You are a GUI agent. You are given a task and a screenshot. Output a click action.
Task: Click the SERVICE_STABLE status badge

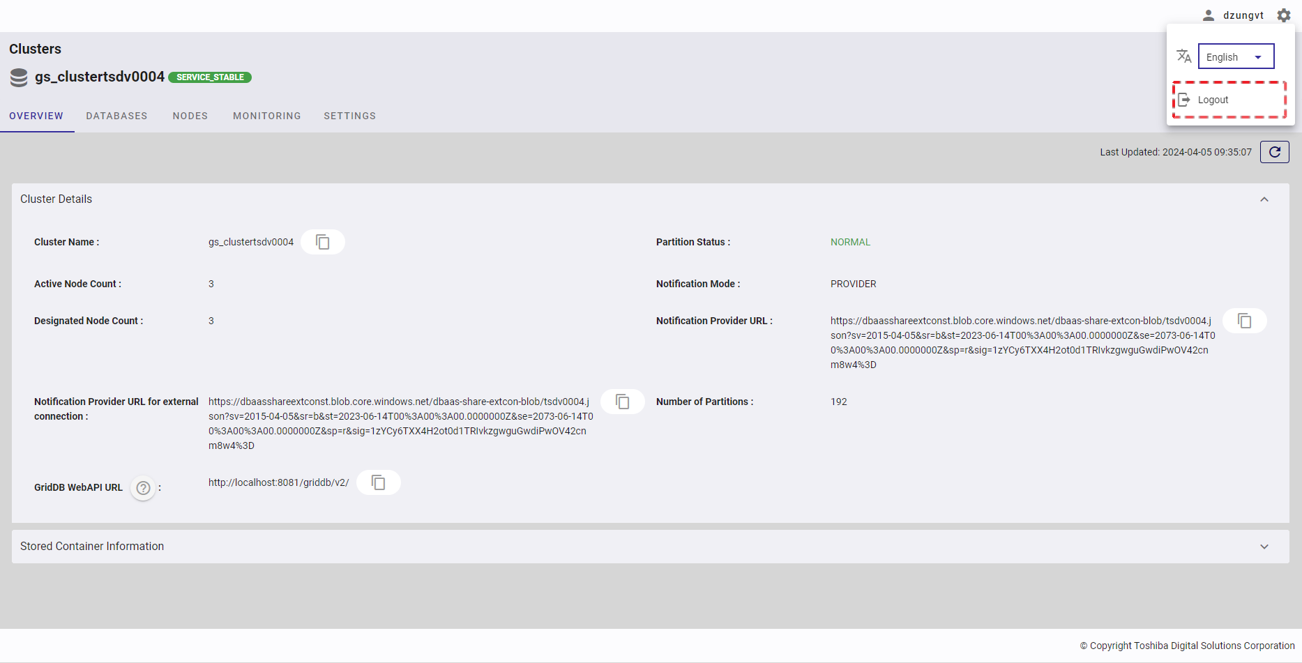[x=210, y=77]
